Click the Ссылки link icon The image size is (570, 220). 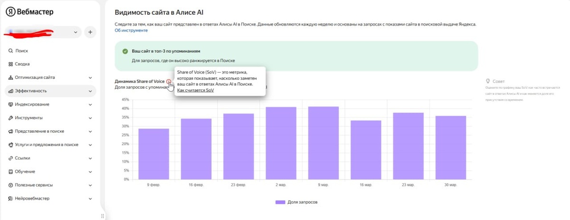point(10,158)
